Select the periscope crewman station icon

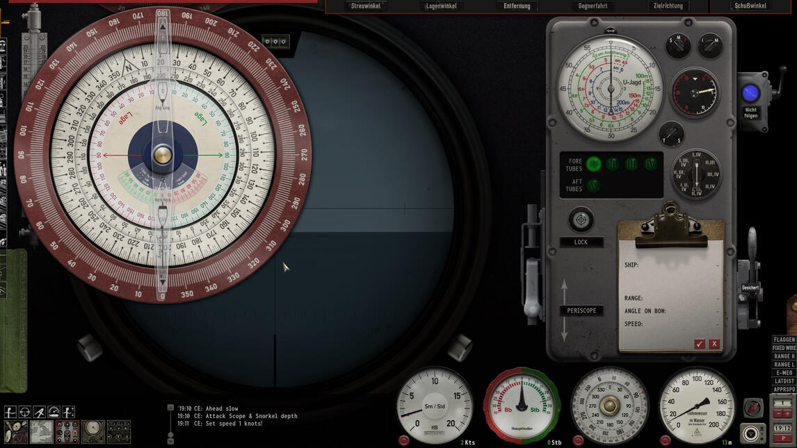[x=10, y=411]
